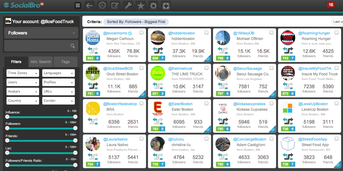Select the @RoamingHunger card checkbox
This screenshot has width=343, height=171.
(337, 33)
